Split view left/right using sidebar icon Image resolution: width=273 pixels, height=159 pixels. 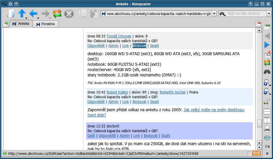(267, 120)
